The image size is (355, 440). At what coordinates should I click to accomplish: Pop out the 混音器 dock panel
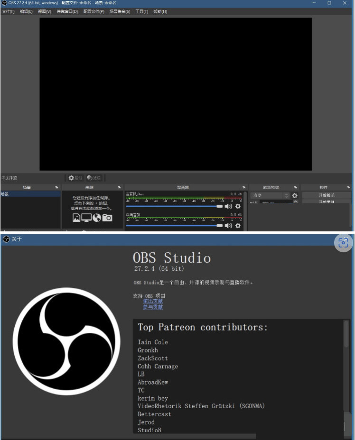point(243,187)
